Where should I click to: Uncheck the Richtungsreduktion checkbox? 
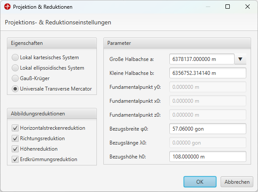click(x=15, y=138)
